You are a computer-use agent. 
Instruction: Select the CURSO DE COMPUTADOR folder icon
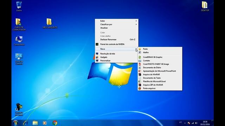tap(19, 24)
